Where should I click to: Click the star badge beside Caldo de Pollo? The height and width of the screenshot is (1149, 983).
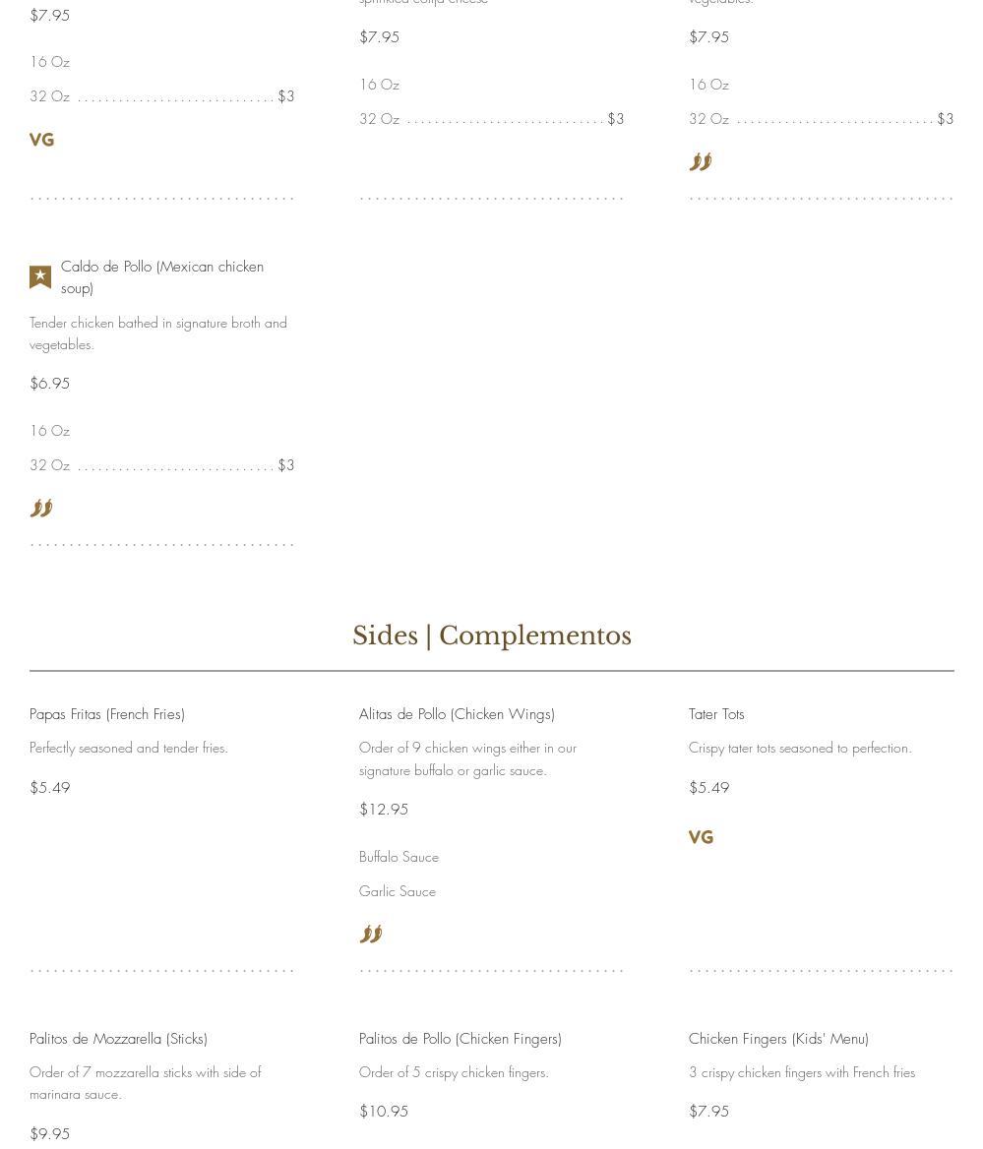point(40,277)
